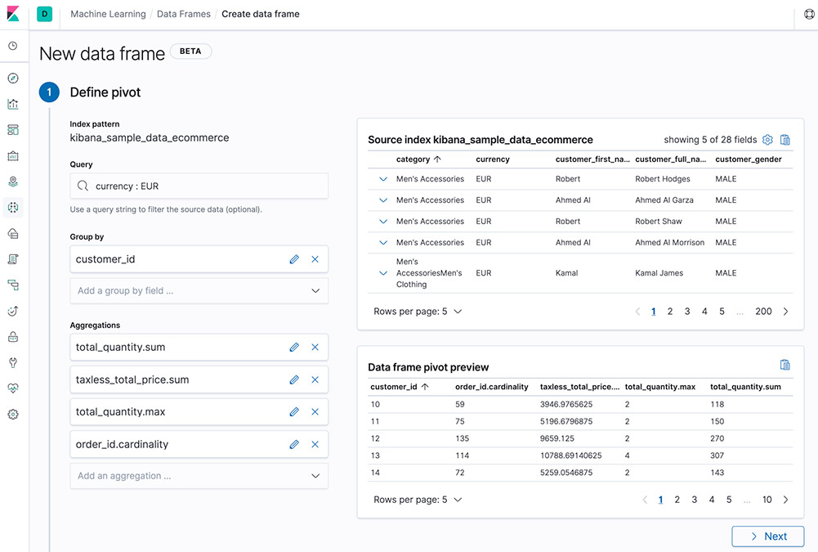The width and height of the screenshot is (818, 552).
Task: Open help lifebuoy icon at top right
Action: tap(809, 14)
